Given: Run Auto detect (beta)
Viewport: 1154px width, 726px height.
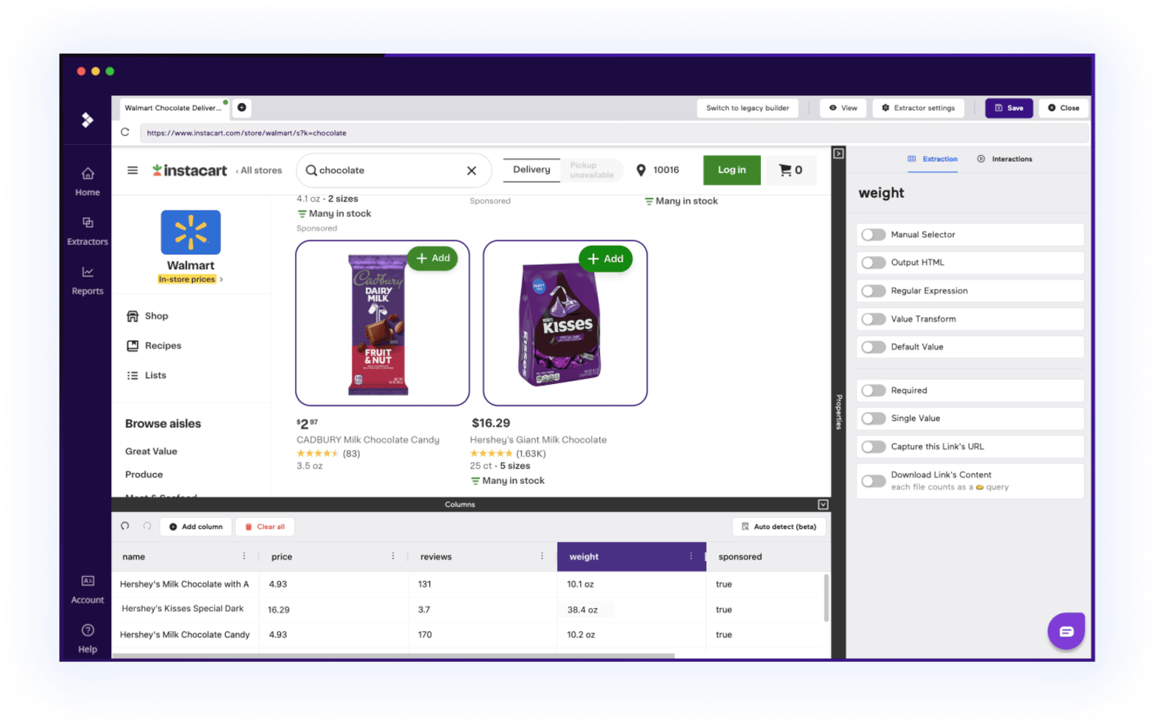Looking at the screenshot, I should point(779,527).
